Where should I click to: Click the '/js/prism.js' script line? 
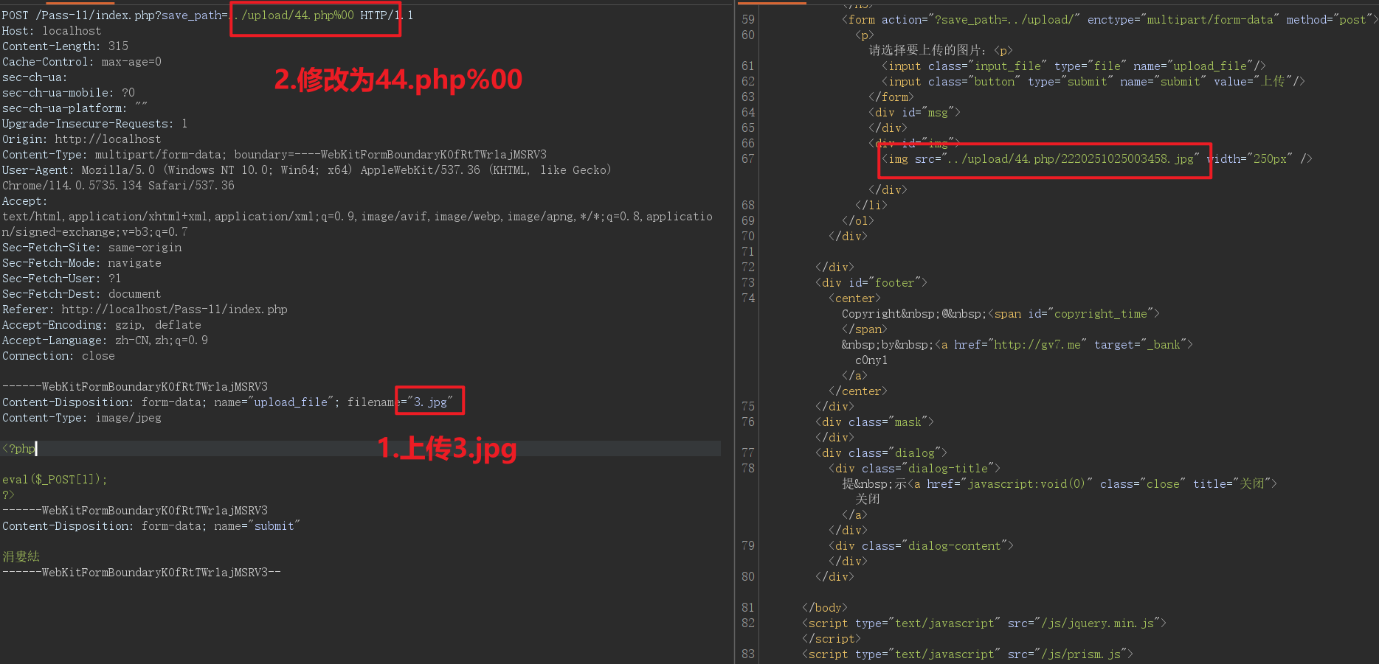(968, 654)
